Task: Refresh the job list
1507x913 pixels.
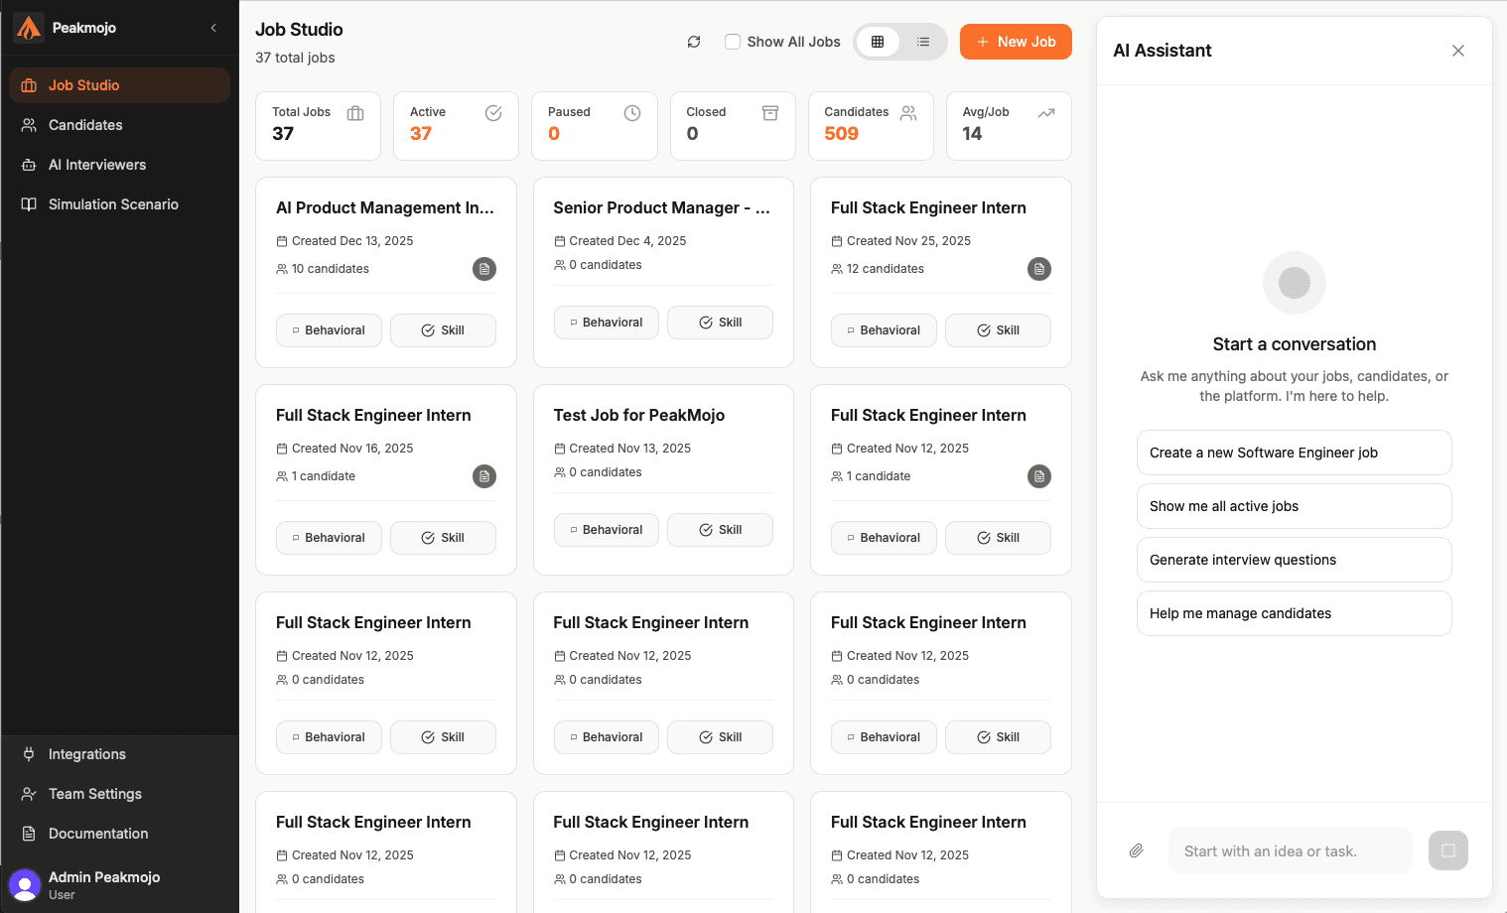Action: pos(694,42)
